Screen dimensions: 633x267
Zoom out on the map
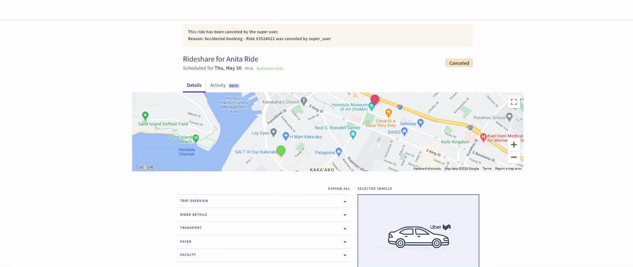click(514, 157)
